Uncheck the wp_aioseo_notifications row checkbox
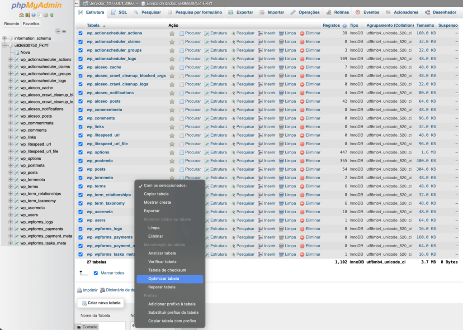The height and width of the screenshot is (330, 463). click(80, 93)
